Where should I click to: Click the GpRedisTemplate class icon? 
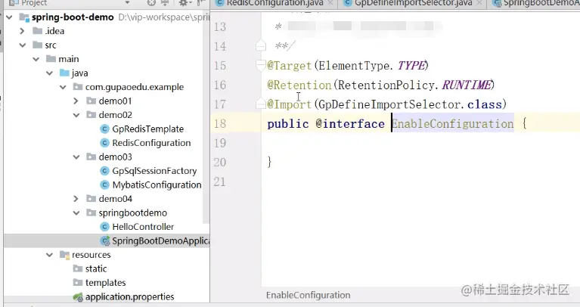coord(104,129)
